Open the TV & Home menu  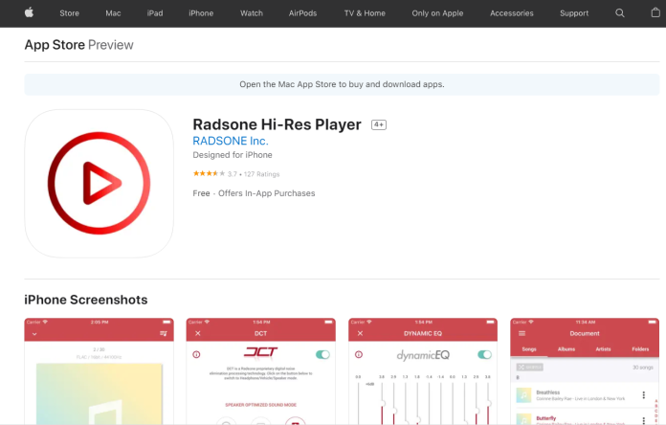click(x=365, y=13)
